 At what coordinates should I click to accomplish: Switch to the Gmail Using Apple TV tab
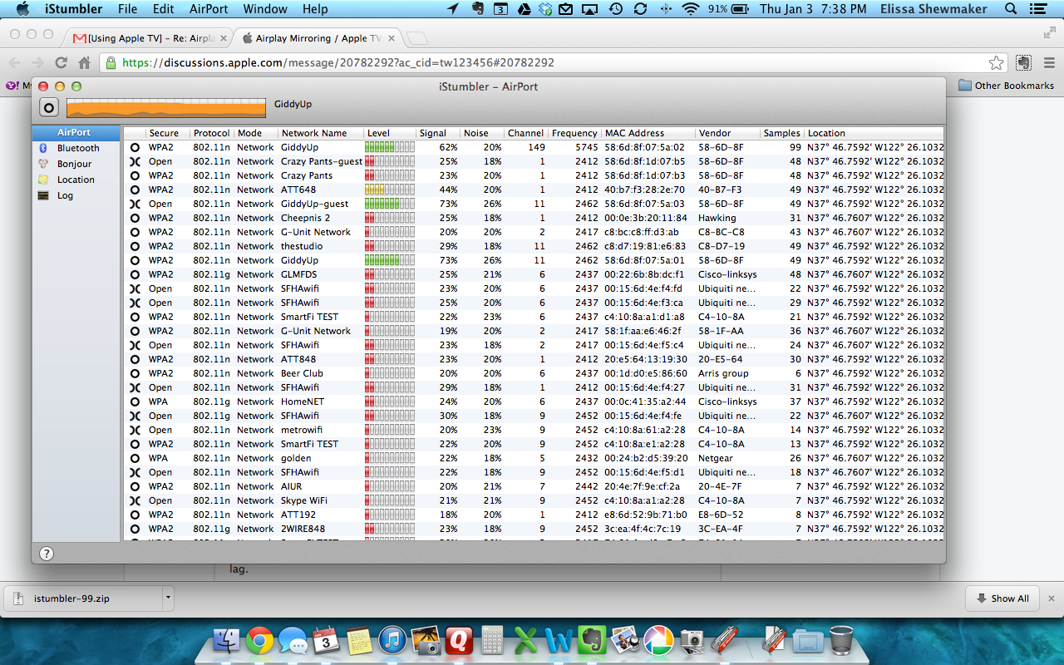click(148, 38)
